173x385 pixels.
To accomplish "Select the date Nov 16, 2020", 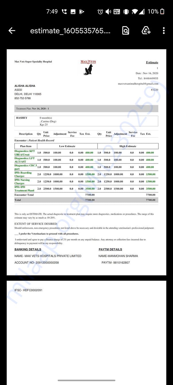I will click(x=147, y=73).
